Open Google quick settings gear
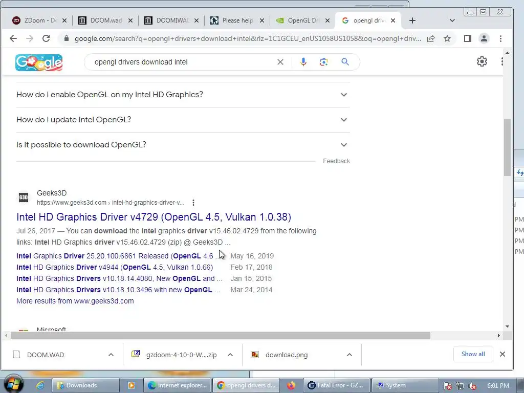This screenshot has width=524, height=393. tap(482, 61)
